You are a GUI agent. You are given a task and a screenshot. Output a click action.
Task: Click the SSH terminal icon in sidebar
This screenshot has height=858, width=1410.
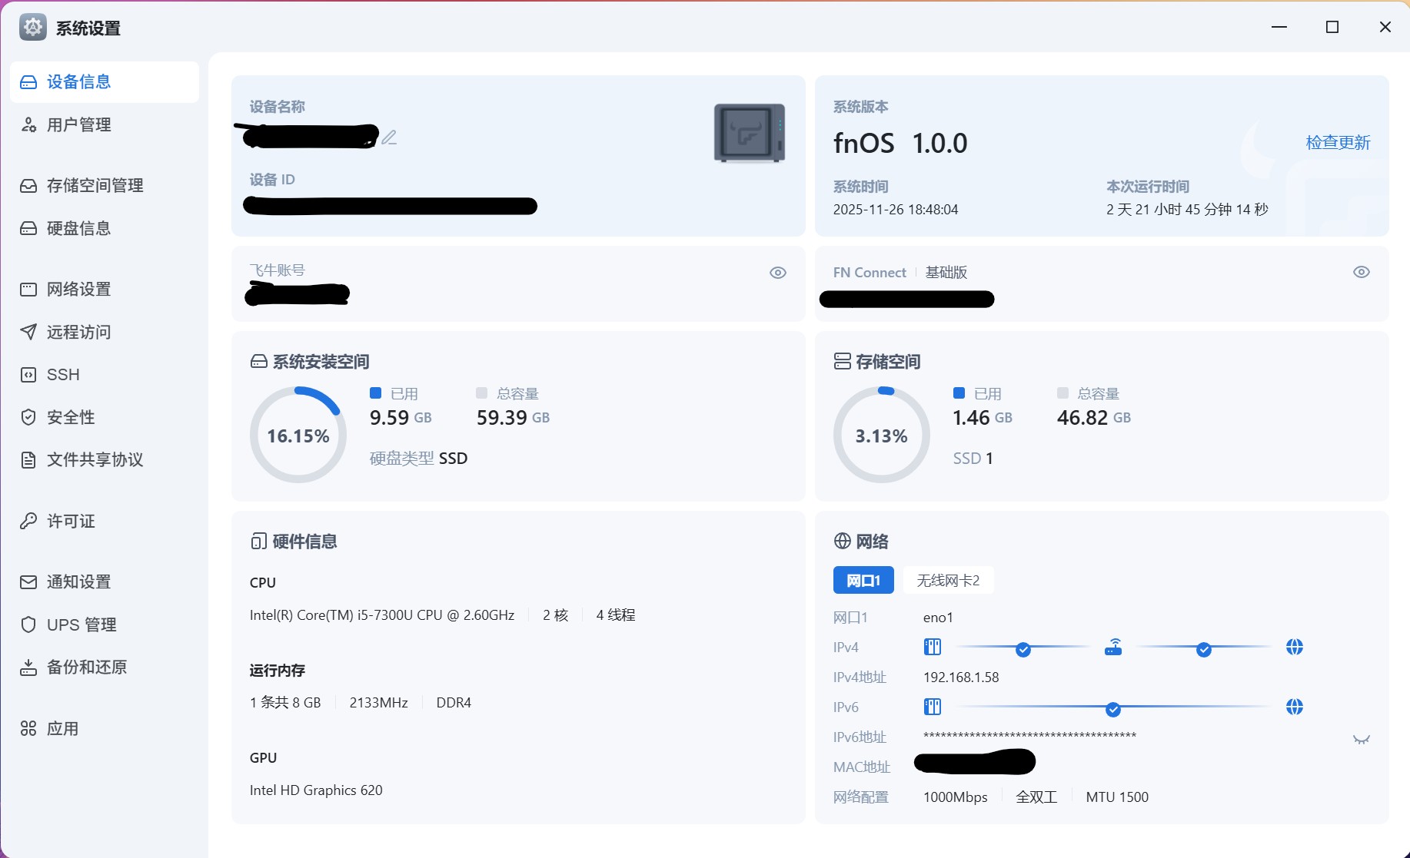28,375
